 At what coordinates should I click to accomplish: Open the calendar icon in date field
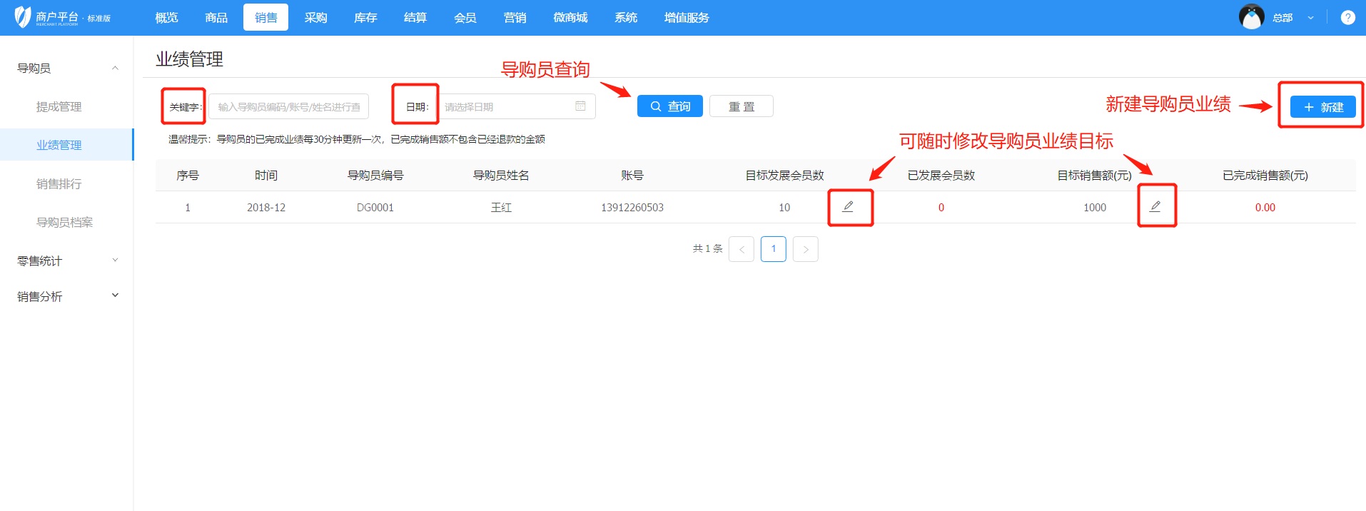coord(580,106)
